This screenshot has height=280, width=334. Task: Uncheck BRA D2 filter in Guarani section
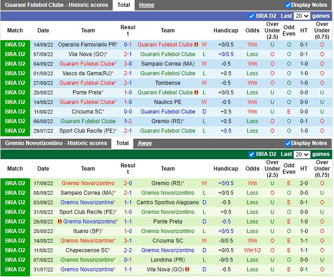[251, 16]
